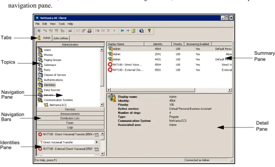The height and width of the screenshot is (167, 275).
Task: Click identities pane scroll up arrow
Action: coord(103,133)
